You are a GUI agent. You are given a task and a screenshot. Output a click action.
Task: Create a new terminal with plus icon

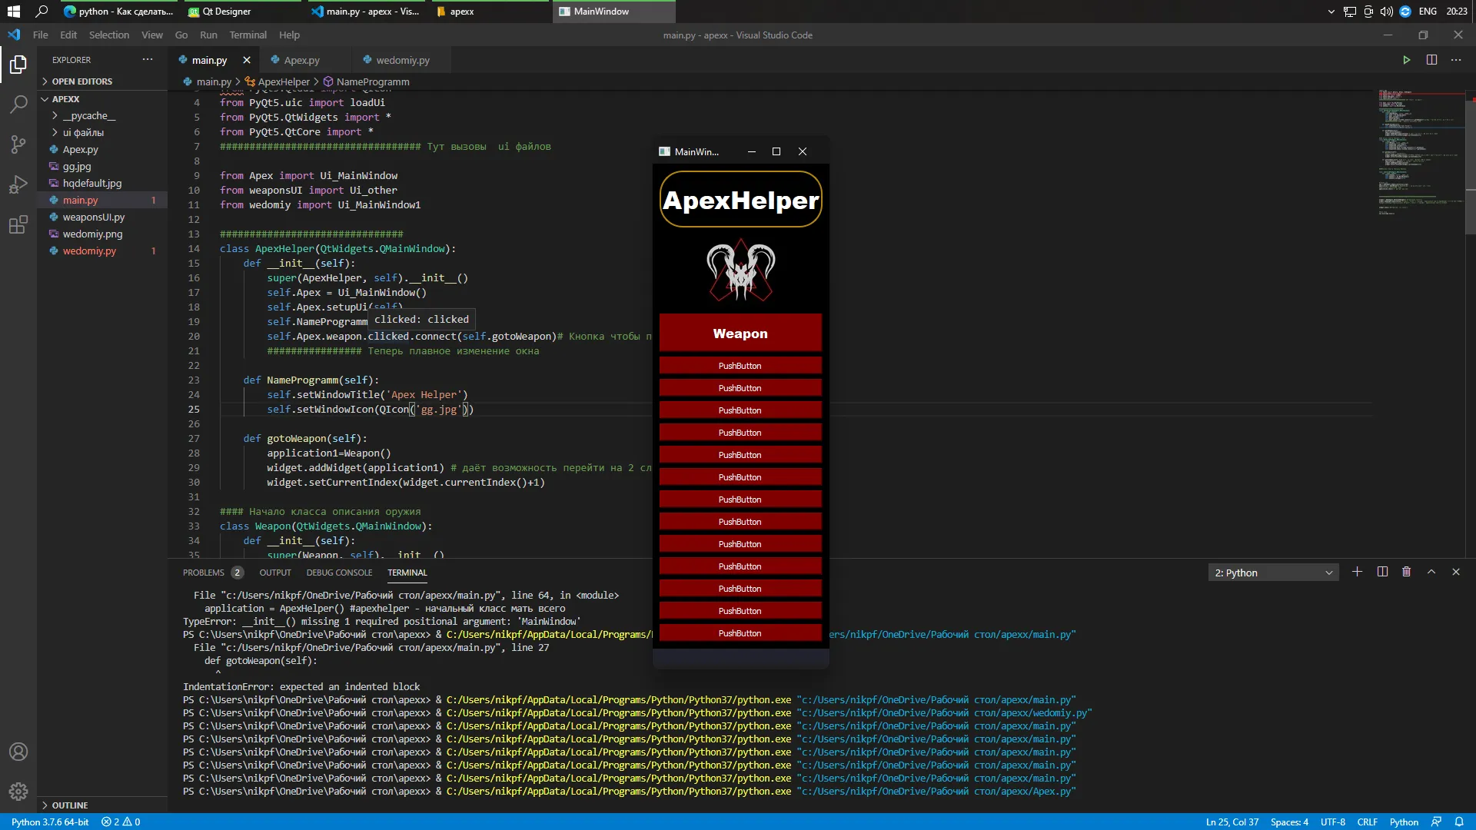click(1357, 572)
